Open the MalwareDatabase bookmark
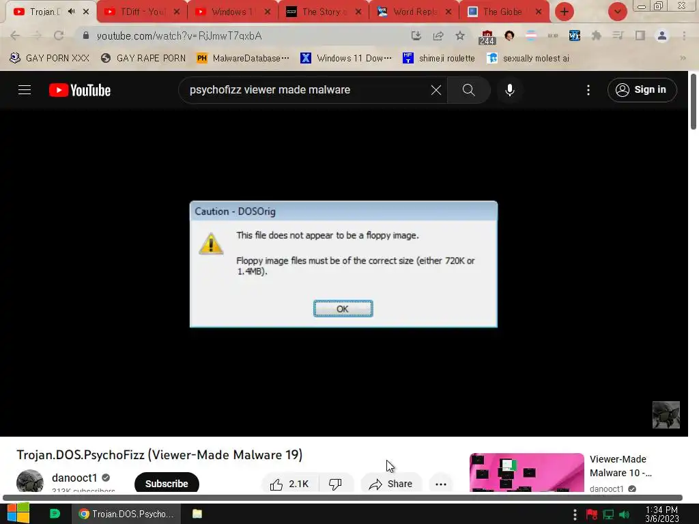This screenshot has height=524, width=699. tap(244, 58)
